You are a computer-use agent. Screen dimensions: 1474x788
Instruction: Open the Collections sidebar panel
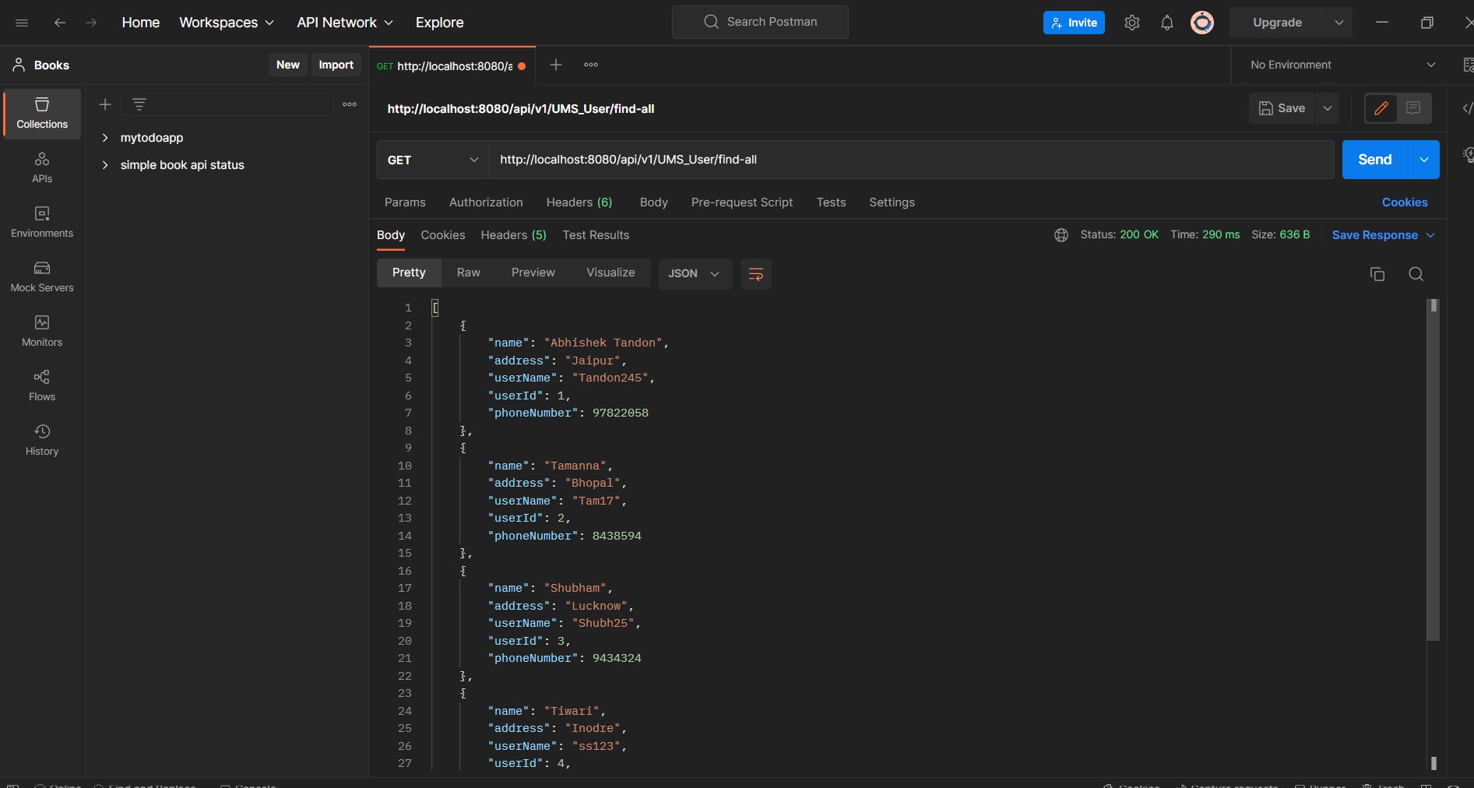click(41, 113)
